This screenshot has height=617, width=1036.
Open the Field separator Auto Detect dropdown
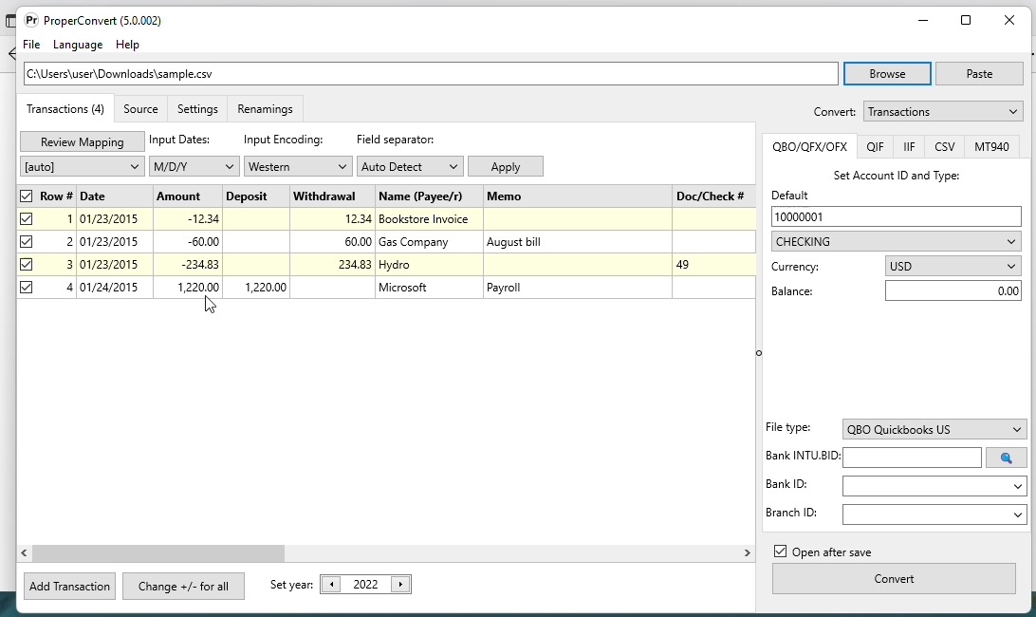[x=410, y=167]
